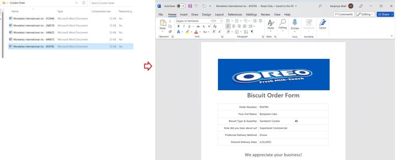
Task: Collapse the ribbon with the chevron
Action: 392,36
